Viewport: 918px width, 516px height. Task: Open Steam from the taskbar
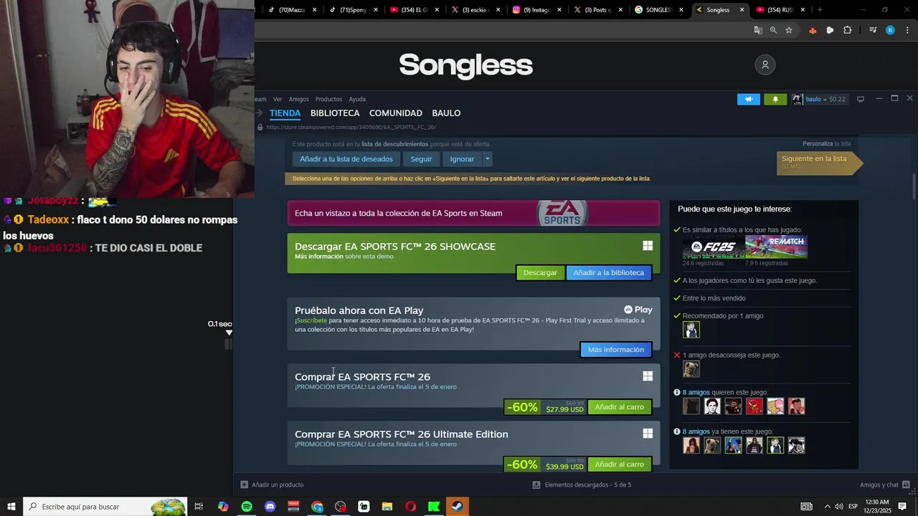point(457,507)
